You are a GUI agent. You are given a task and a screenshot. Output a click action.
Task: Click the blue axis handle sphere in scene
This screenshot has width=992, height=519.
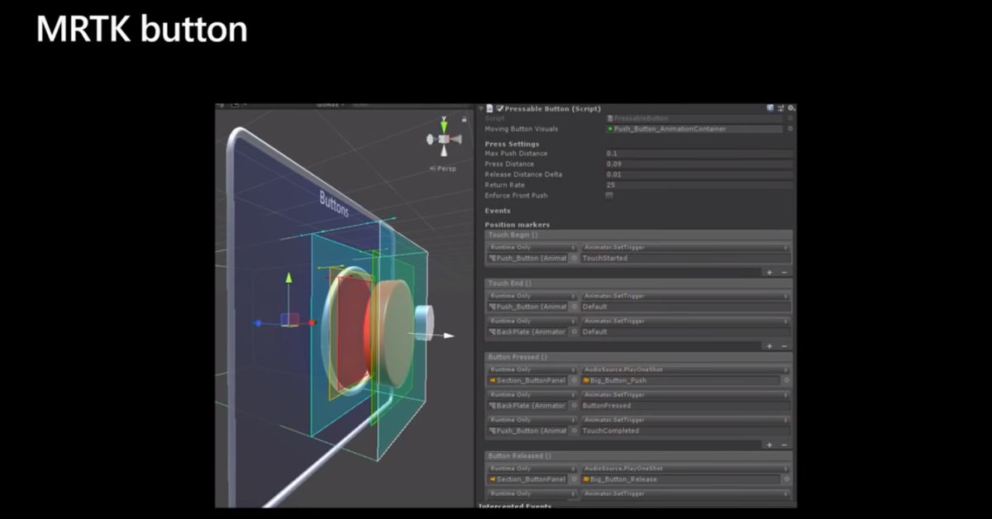[258, 323]
